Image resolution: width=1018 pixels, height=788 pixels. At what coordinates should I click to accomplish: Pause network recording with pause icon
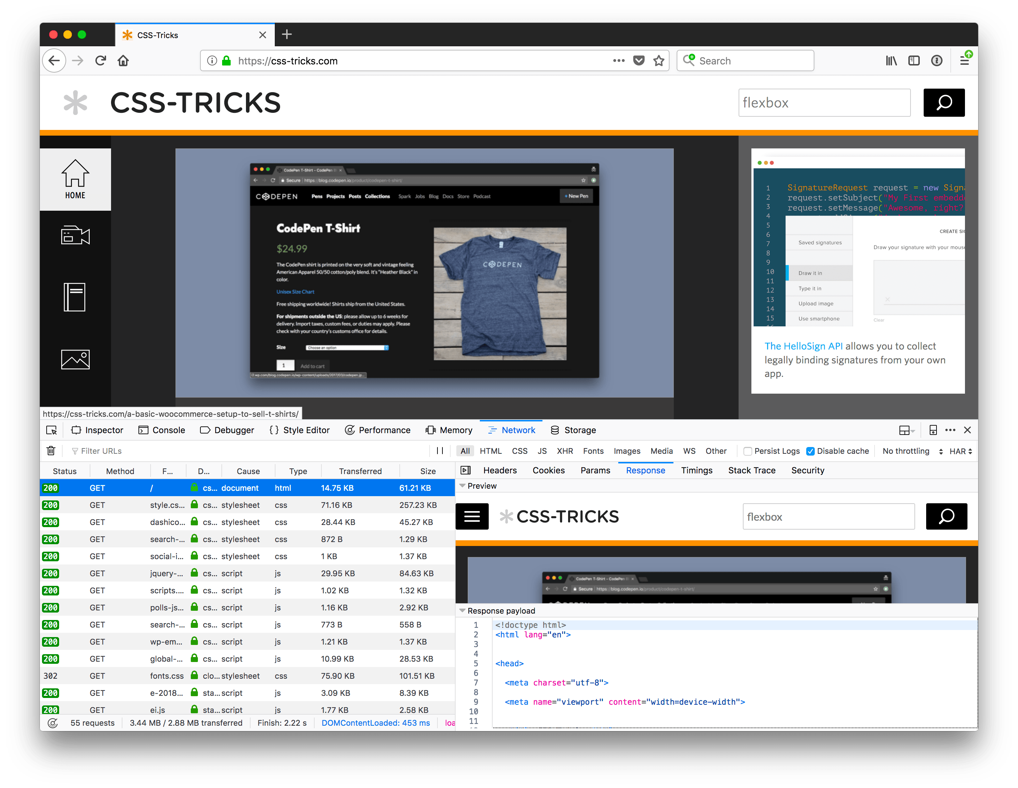point(440,451)
